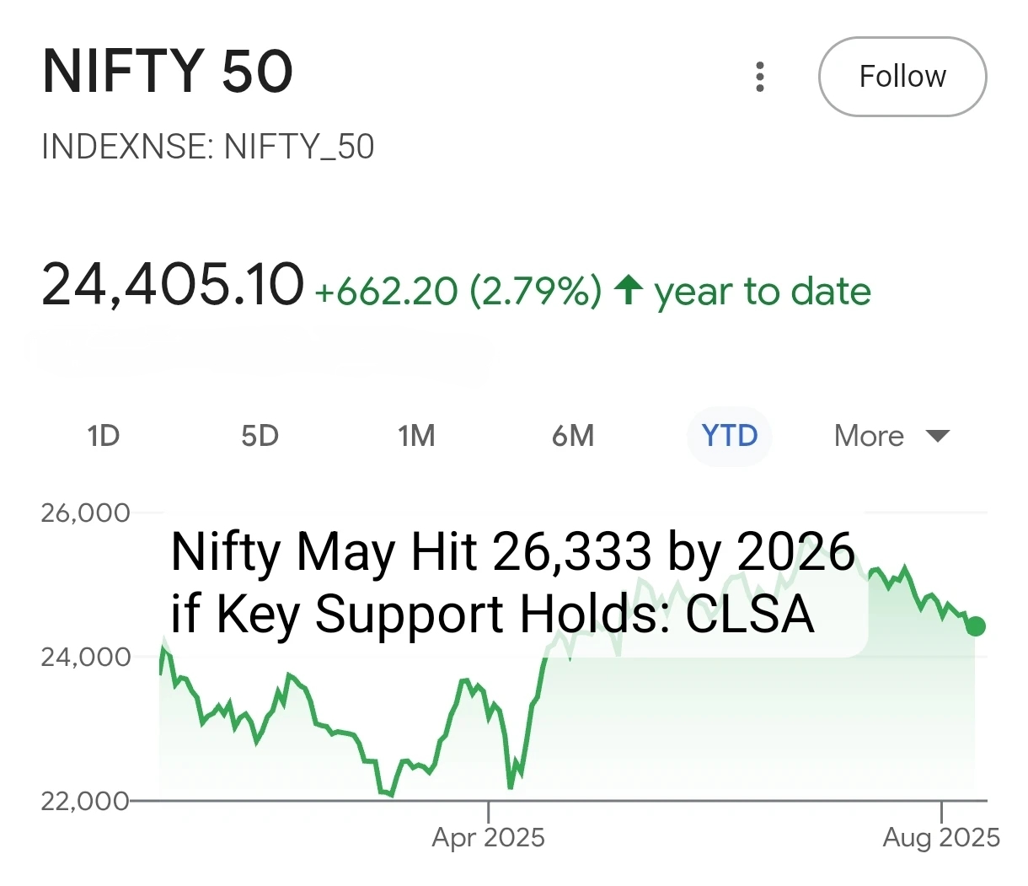Click the CLSA Nifty 26,333 headline overlay
This screenshot has width=1028, height=886.
pyautogui.click(x=512, y=583)
